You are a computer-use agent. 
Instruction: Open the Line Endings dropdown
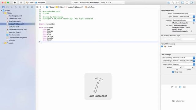coord(183,61)
